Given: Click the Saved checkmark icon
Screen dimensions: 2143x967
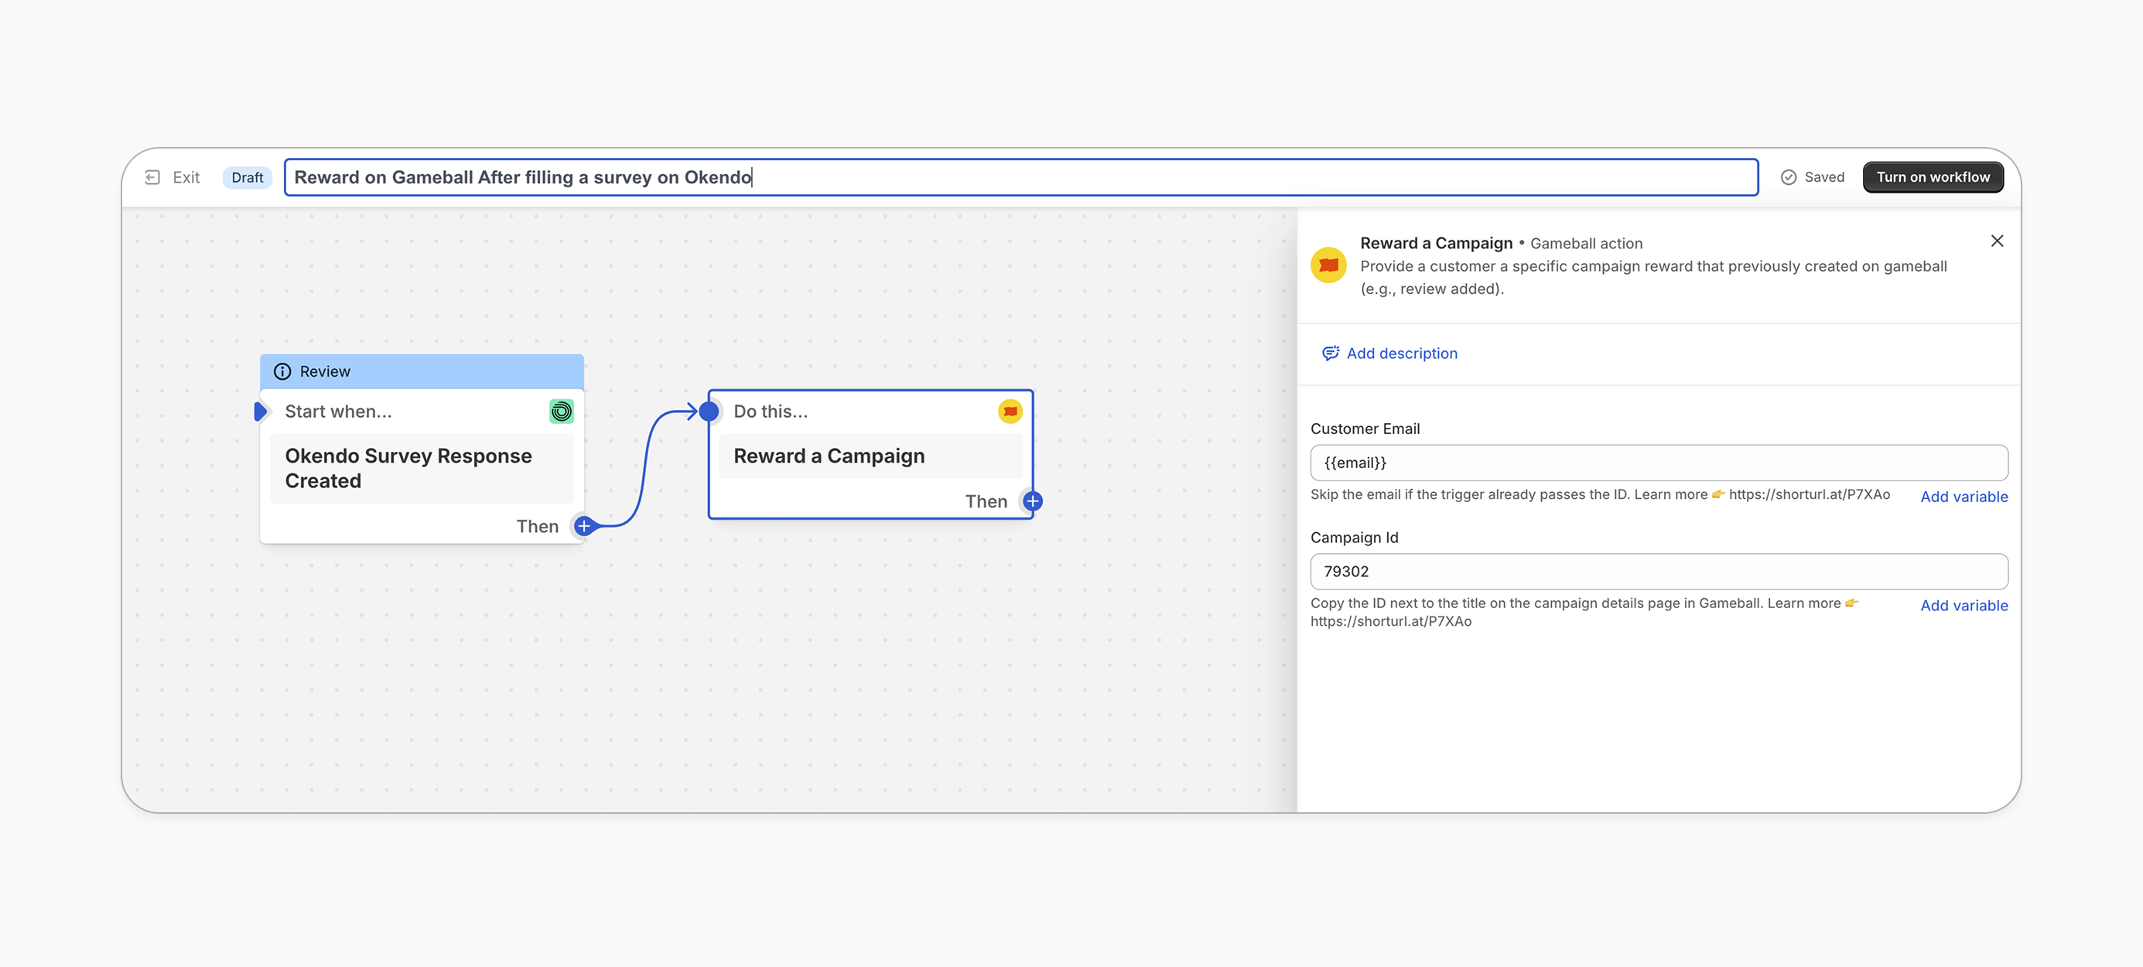Looking at the screenshot, I should (x=1788, y=177).
